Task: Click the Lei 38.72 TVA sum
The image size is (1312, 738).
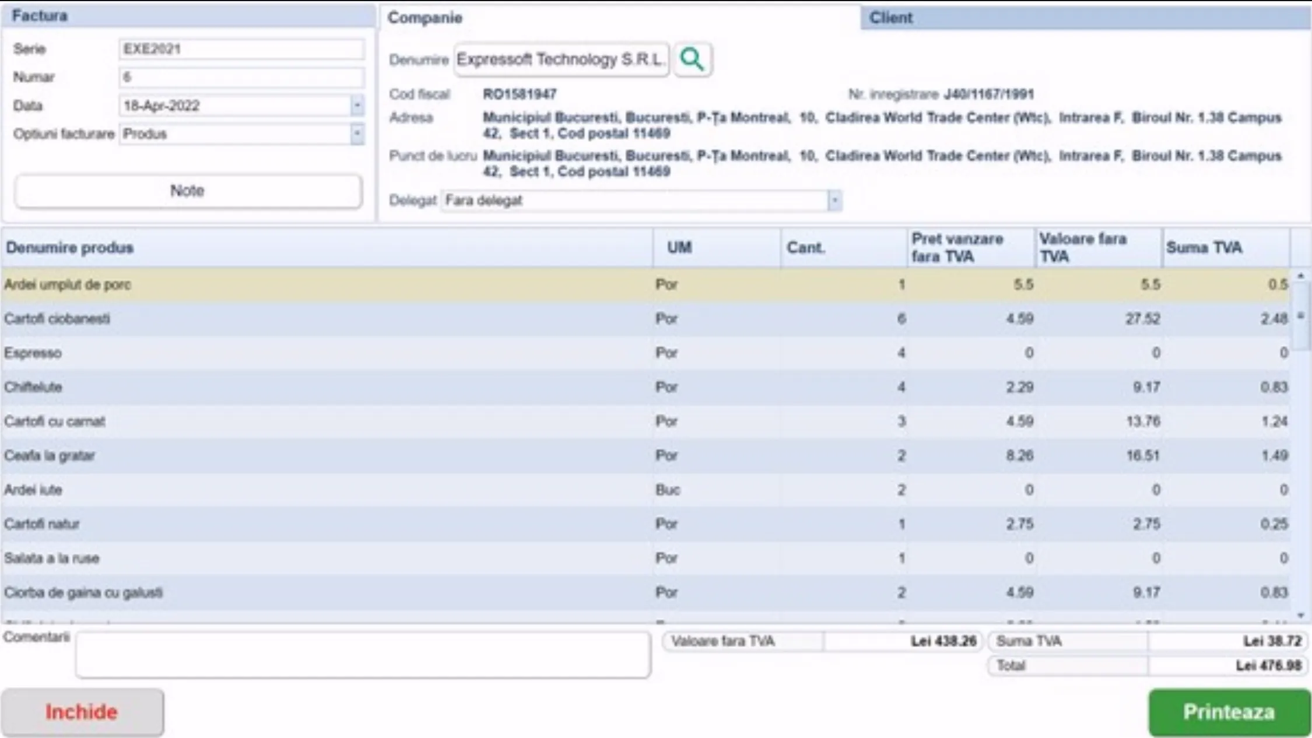Action: (1272, 641)
